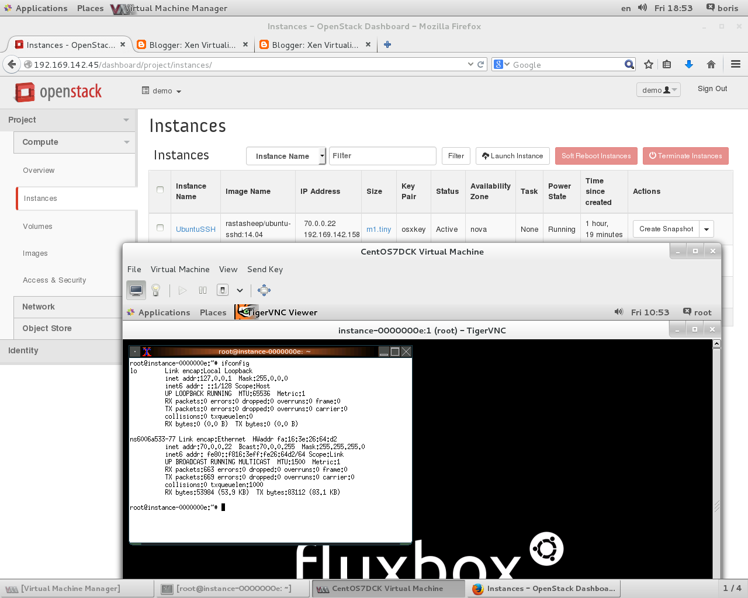The width and height of the screenshot is (748, 598).
Task: Open the Send Key menu
Action: (x=265, y=269)
